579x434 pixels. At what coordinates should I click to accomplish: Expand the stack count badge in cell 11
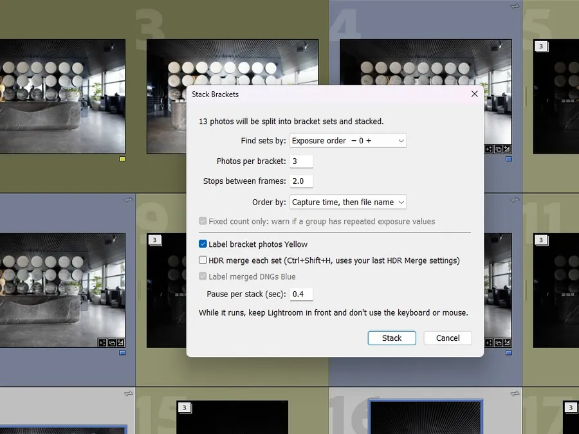541,240
